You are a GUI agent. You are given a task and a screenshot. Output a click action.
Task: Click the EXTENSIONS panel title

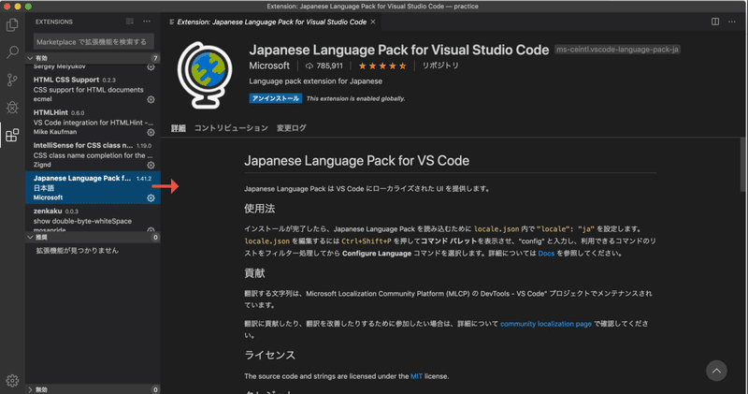tap(54, 22)
